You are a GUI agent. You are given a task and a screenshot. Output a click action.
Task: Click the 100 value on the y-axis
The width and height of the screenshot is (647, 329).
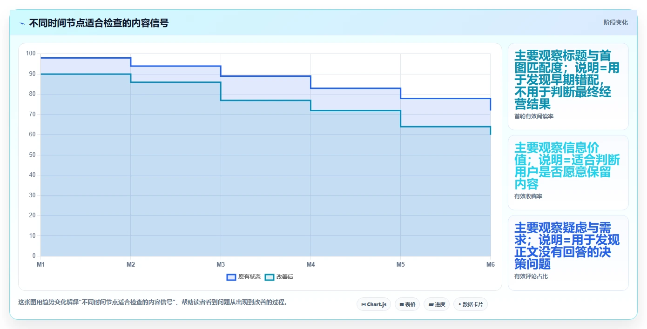pyautogui.click(x=31, y=54)
